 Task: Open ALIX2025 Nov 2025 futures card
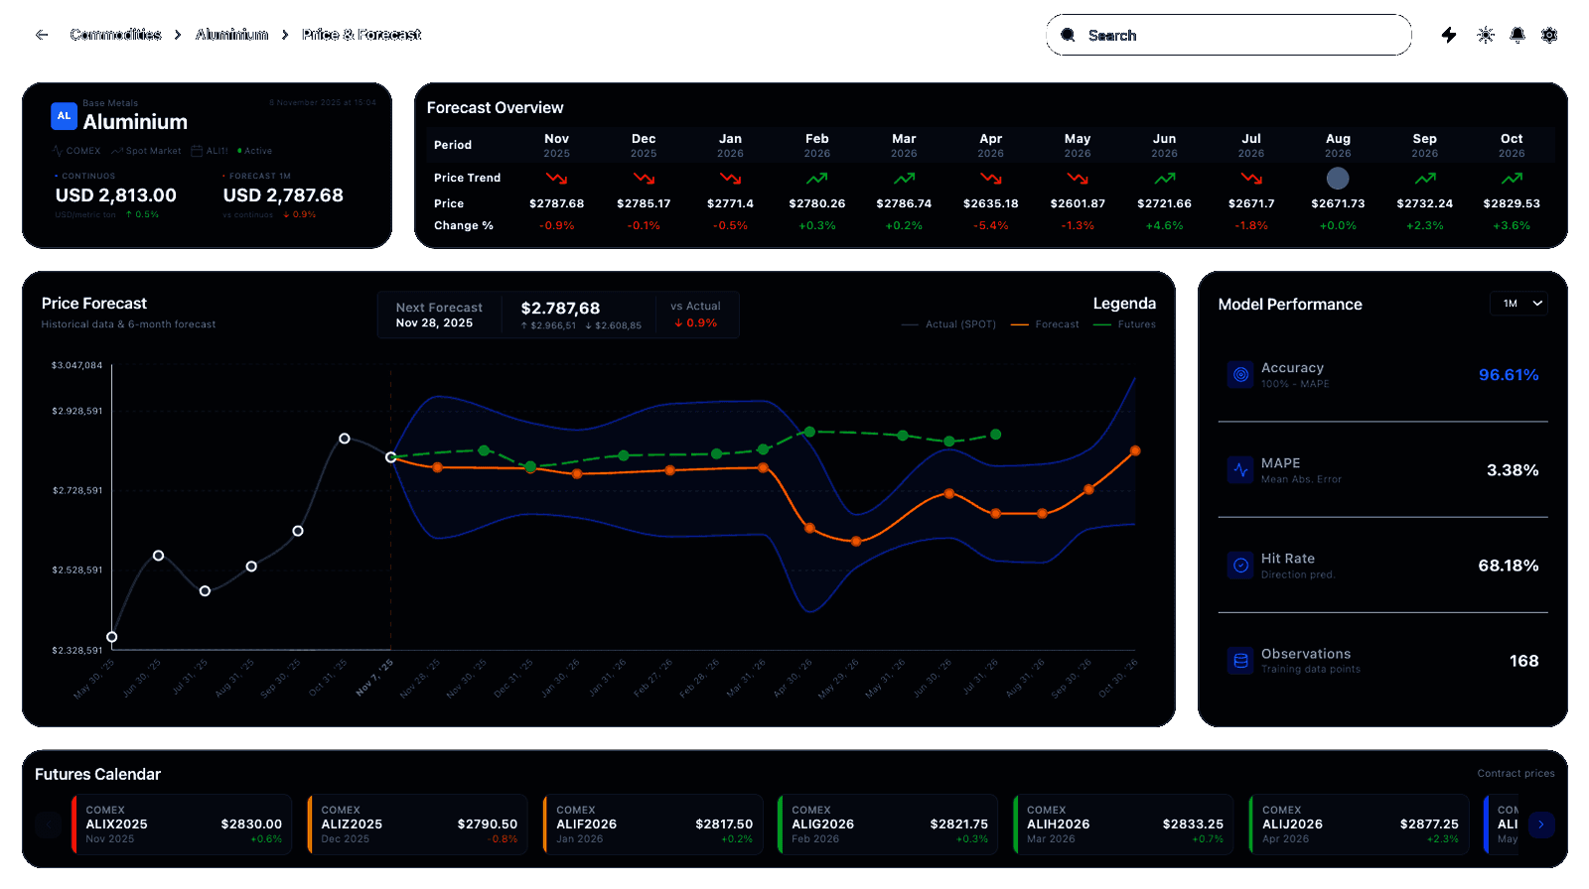[x=182, y=824]
